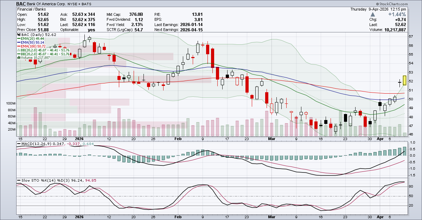Click the yellow latest candlestick on price chart
Screen dimensions: 422x220
(x=405, y=80)
